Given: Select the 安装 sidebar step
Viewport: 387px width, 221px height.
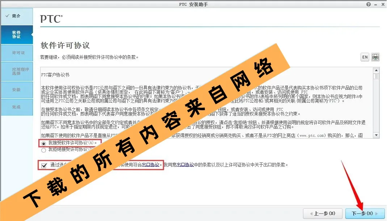Looking at the screenshot, I should coord(17,90).
